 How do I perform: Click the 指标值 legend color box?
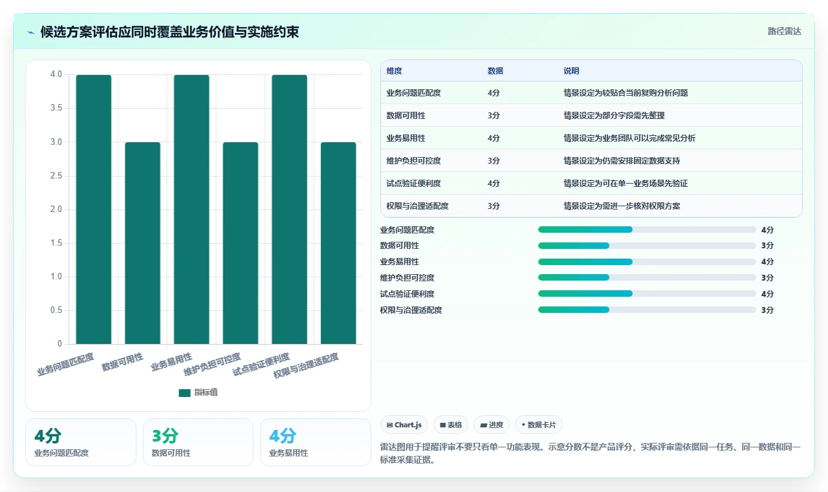click(x=184, y=392)
